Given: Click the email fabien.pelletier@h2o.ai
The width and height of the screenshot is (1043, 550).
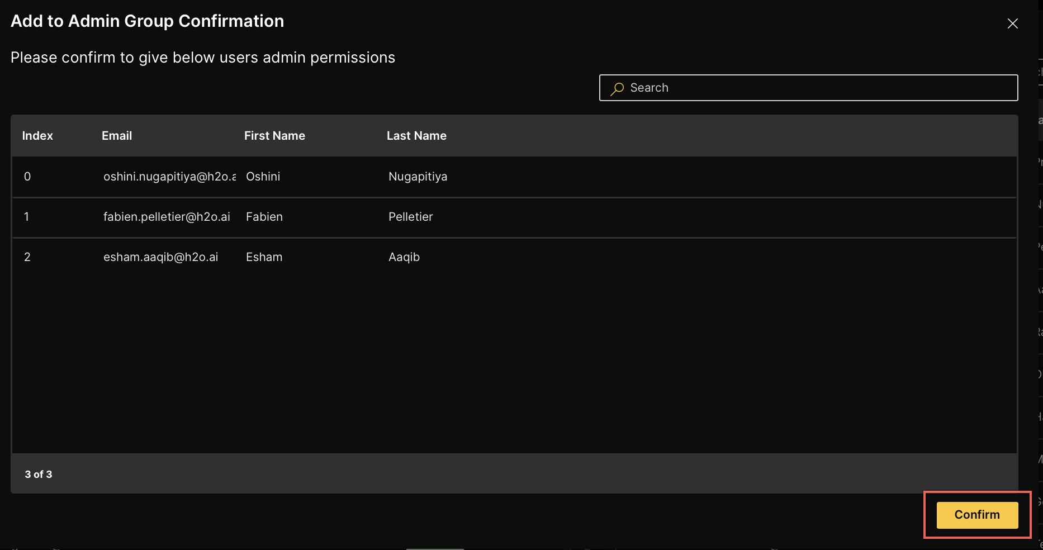Looking at the screenshot, I should (167, 217).
